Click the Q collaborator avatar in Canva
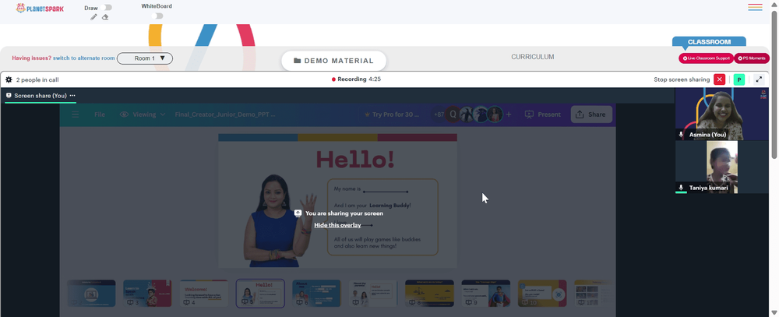 click(x=453, y=114)
